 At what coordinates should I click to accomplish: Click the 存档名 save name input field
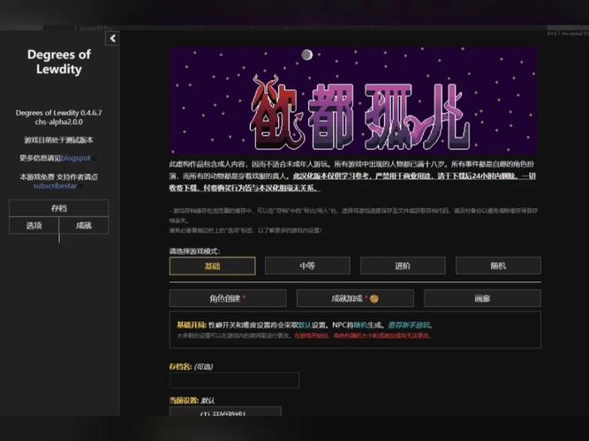coord(234,380)
